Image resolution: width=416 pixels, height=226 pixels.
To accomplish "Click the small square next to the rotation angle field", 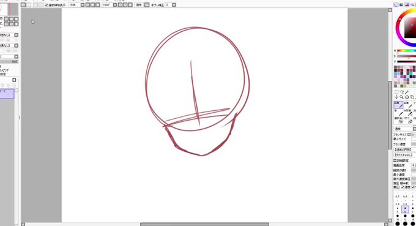I will 115,5.
